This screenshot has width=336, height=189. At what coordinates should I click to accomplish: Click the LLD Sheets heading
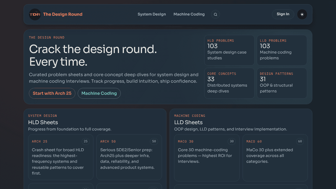pos(188,122)
